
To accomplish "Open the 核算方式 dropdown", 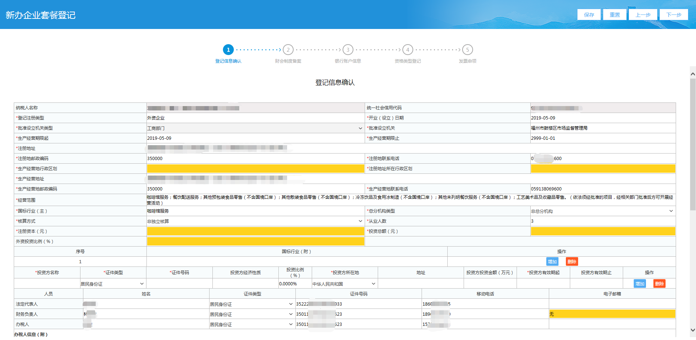I will [x=255, y=221].
